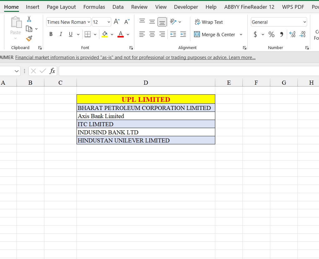Screen dimensions: 319x259
Task: Toggle Italic formatting
Action: point(61,34)
